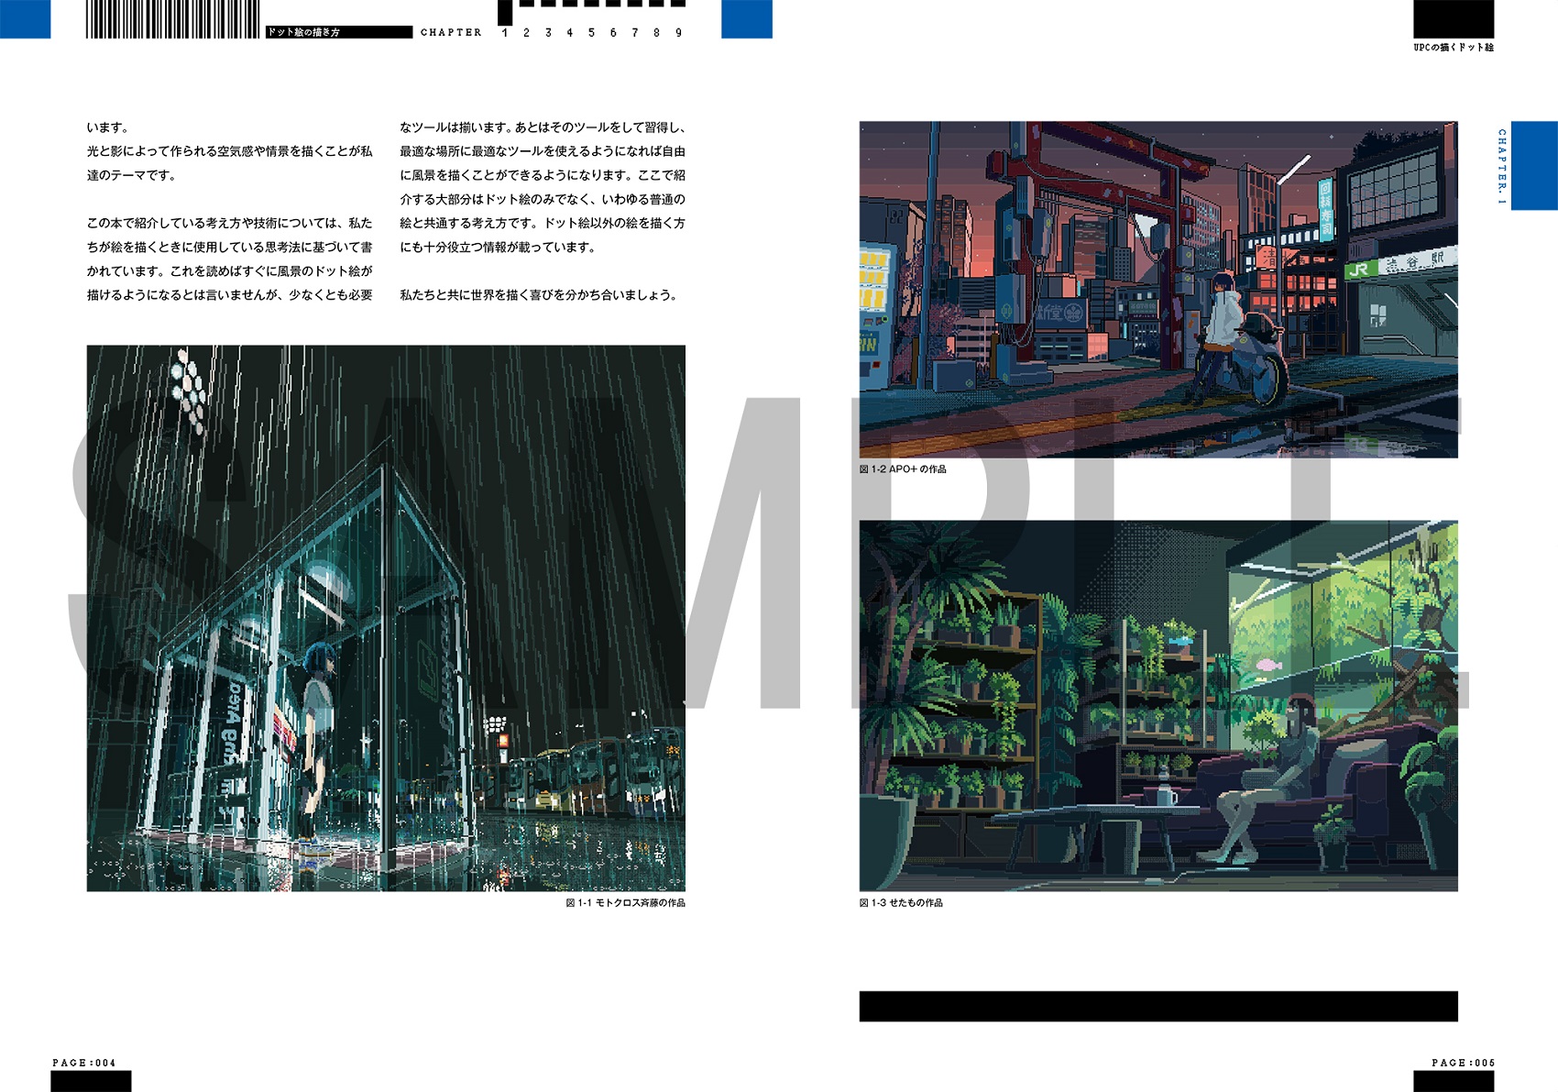This screenshot has height=1092, width=1558.
Task: Select chapter number 5 in the header
Action: coord(591,33)
